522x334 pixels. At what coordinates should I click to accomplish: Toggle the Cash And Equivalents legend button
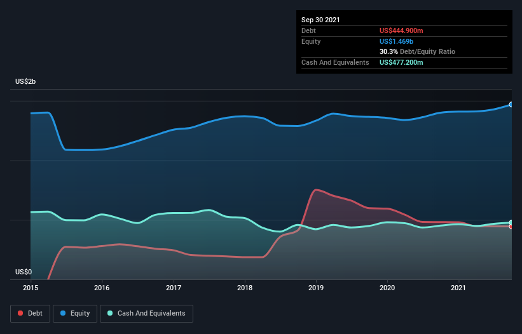pos(146,314)
